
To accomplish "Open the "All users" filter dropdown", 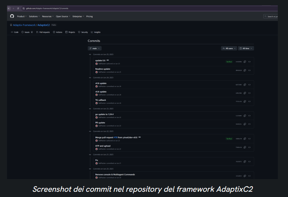I will [229, 48].
